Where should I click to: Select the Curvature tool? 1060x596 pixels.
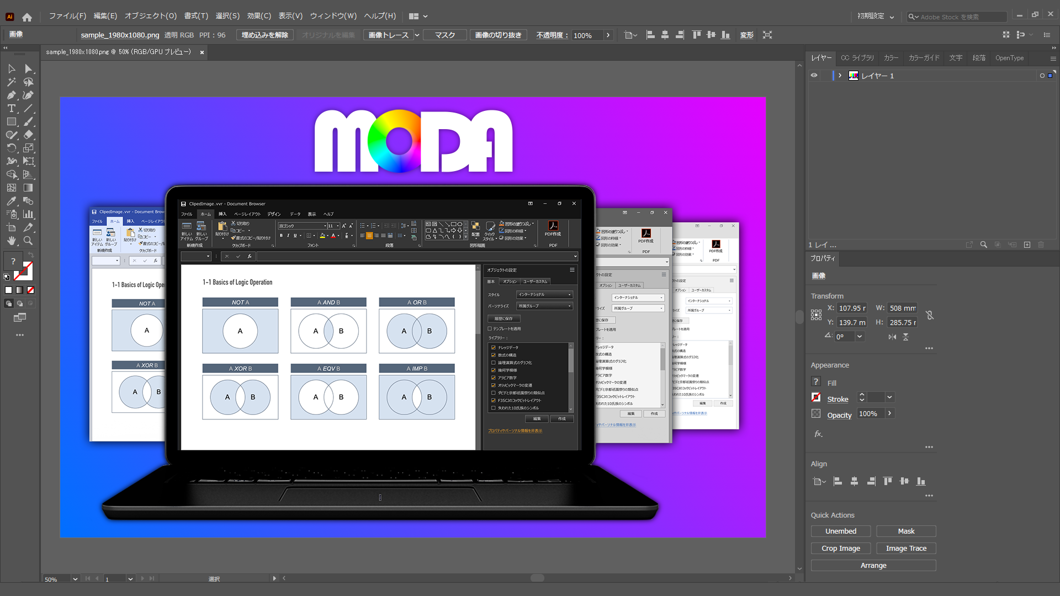(x=29, y=95)
